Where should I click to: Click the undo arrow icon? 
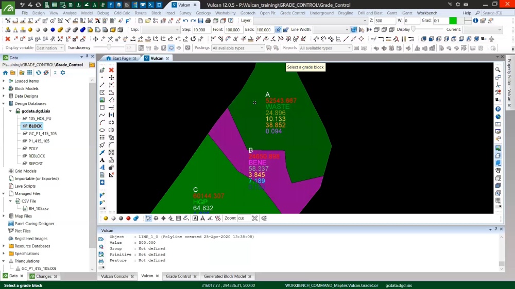(x=185, y=21)
